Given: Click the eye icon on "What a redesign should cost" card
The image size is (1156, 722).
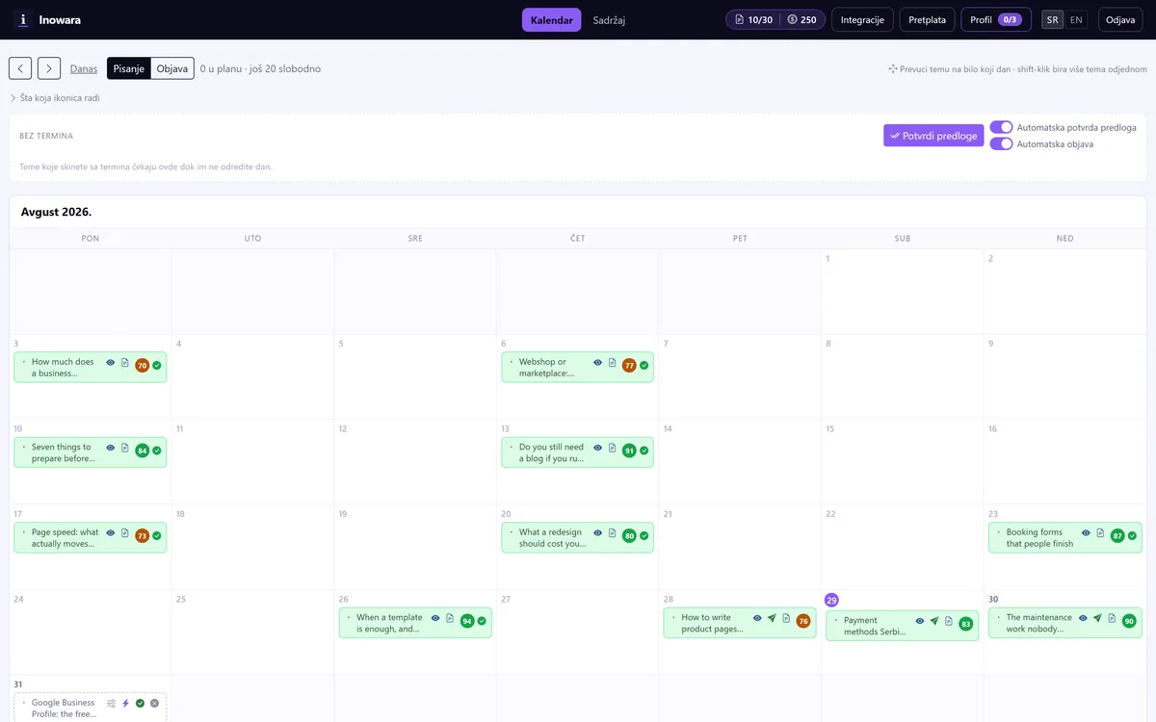Looking at the screenshot, I should point(598,532).
